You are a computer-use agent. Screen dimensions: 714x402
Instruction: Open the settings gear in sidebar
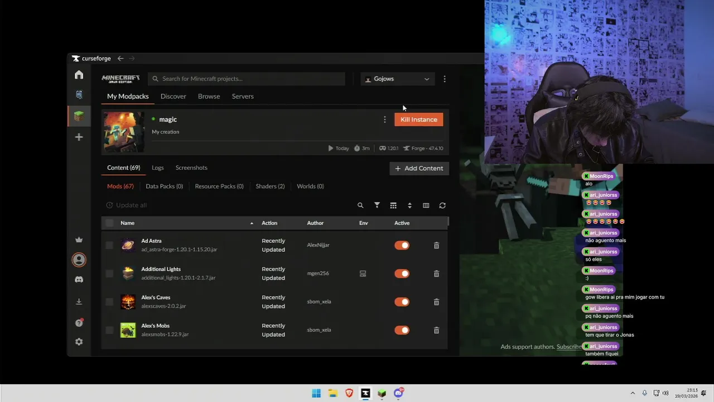click(x=79, y=342)
